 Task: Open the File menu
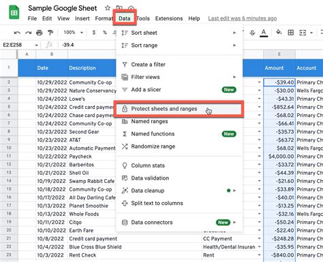click(32, 18)
